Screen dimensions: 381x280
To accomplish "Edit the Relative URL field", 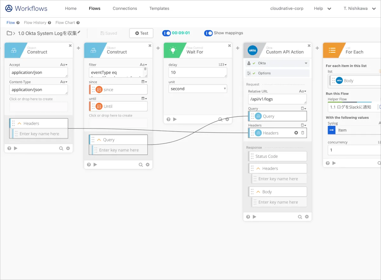I will (x=277, y=99).
